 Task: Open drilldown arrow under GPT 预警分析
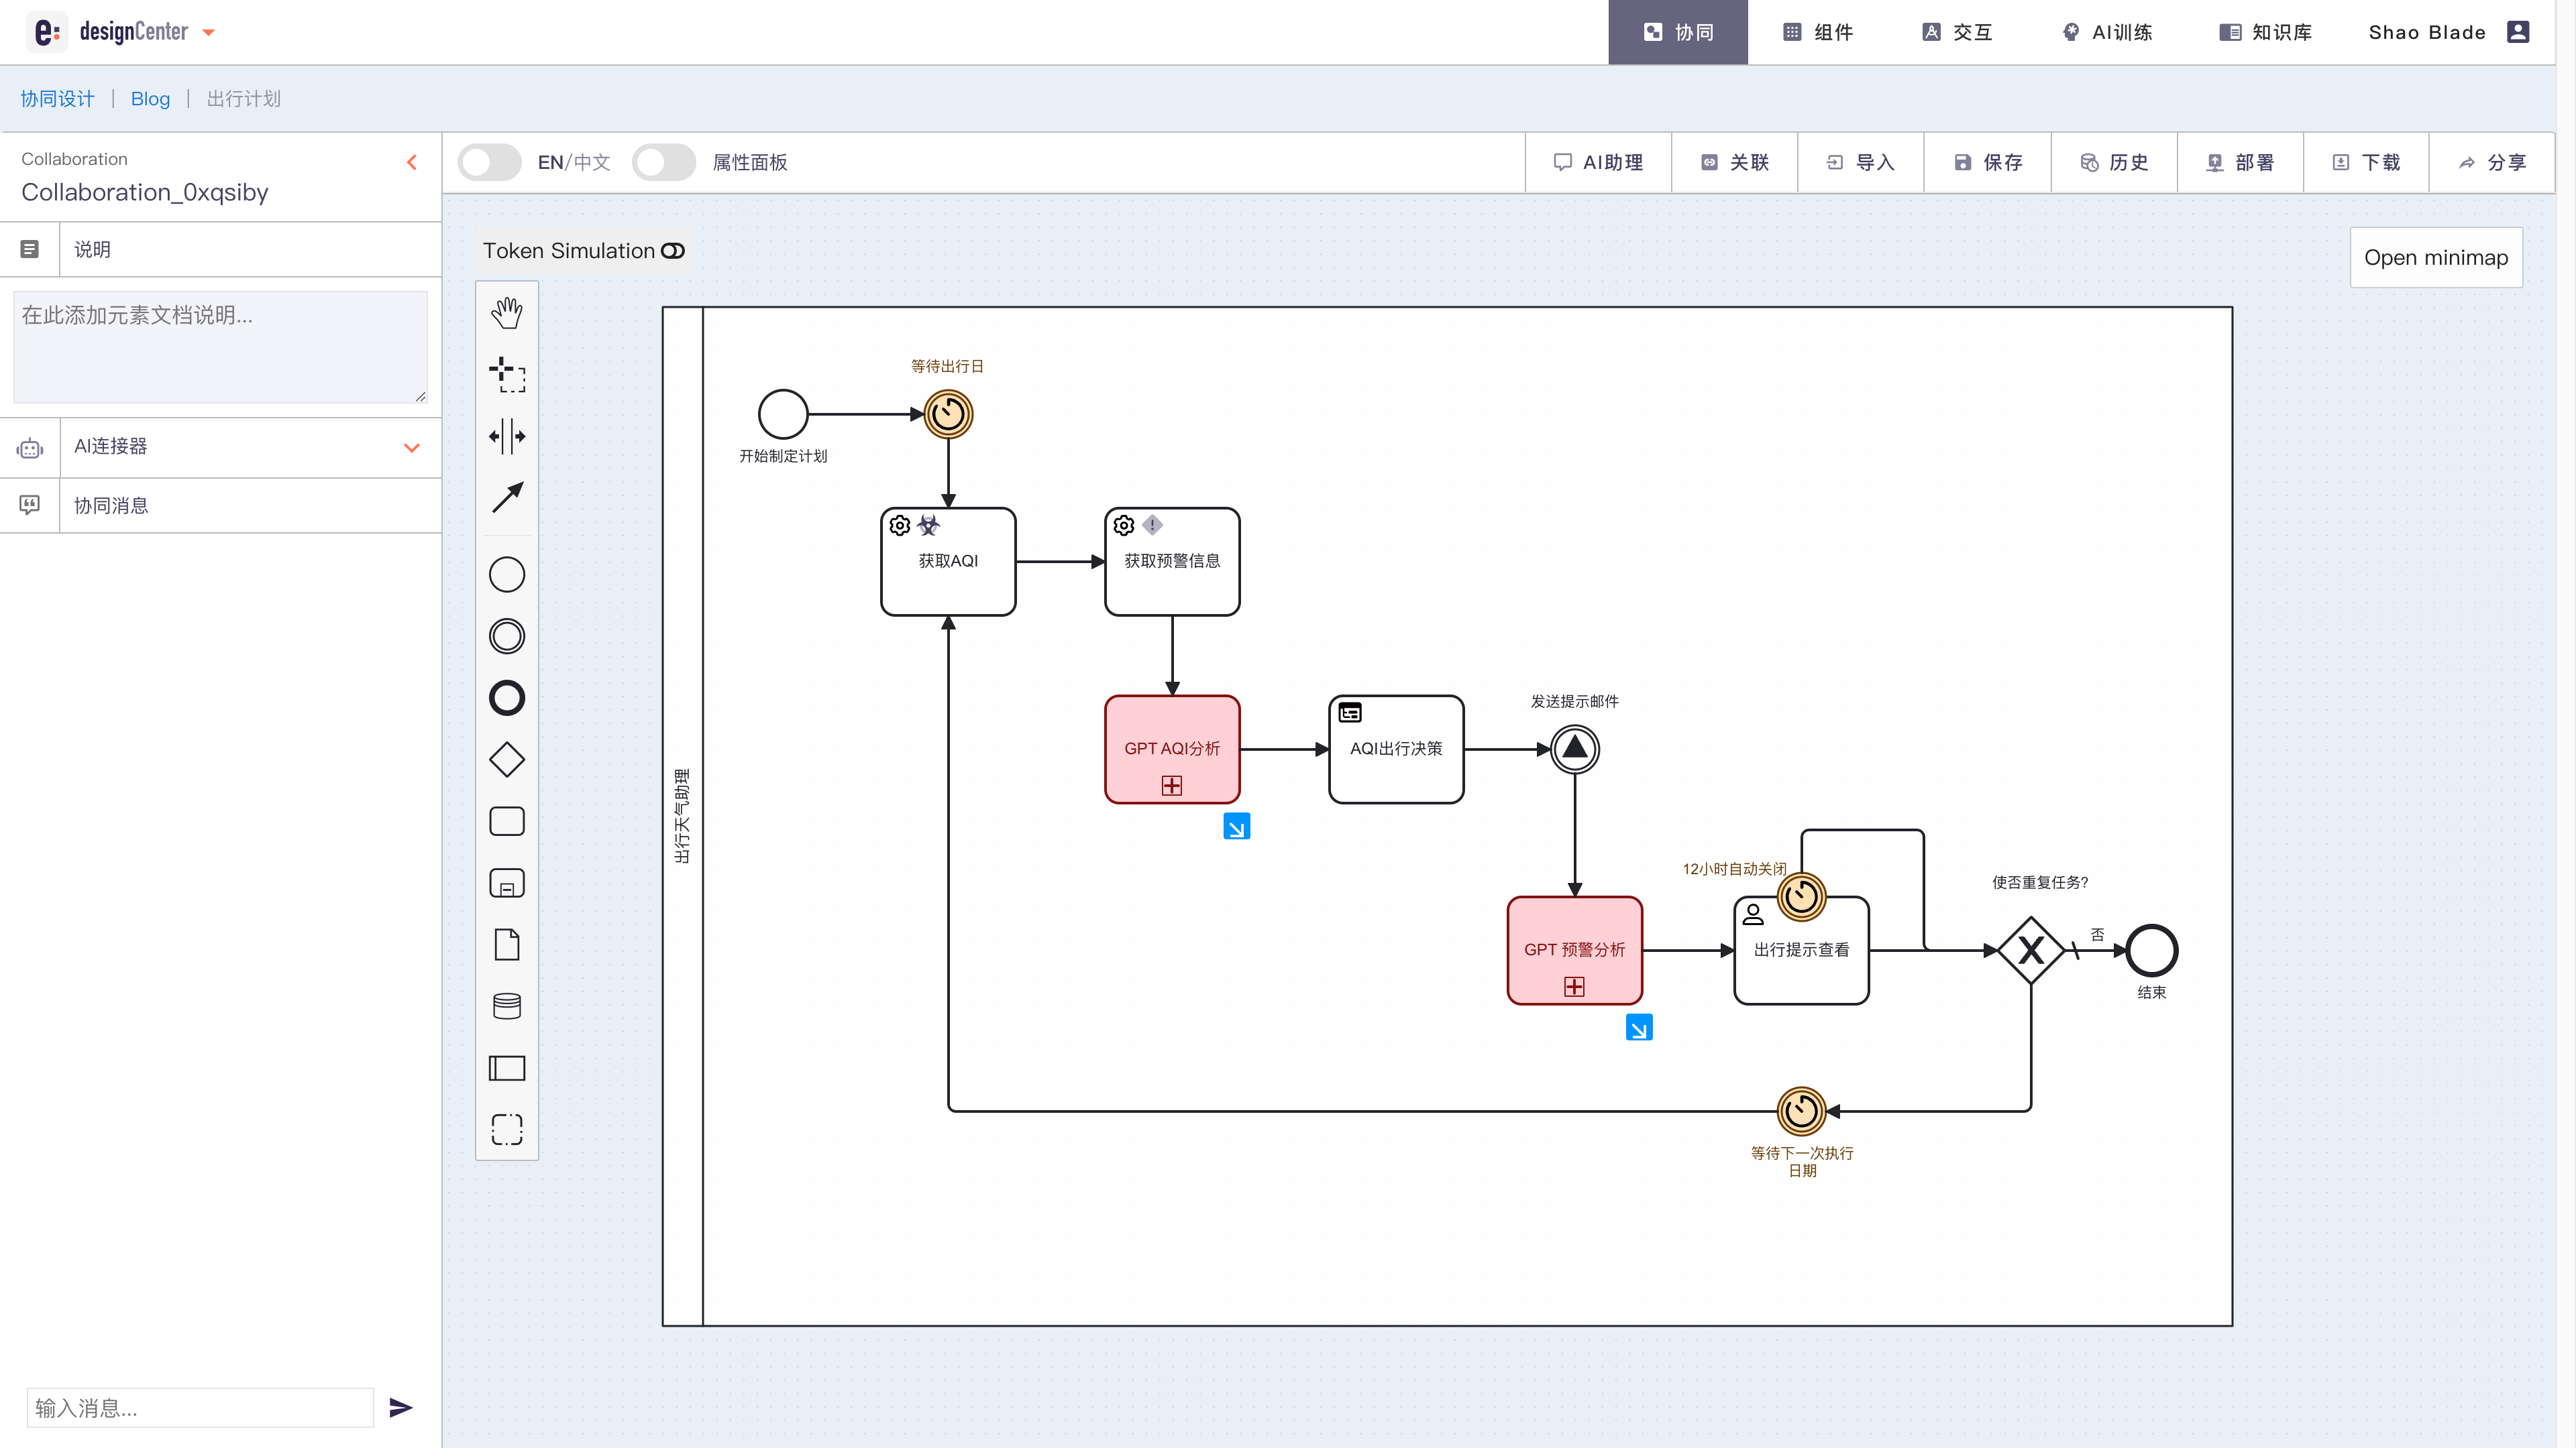tap(1639, 1027)
